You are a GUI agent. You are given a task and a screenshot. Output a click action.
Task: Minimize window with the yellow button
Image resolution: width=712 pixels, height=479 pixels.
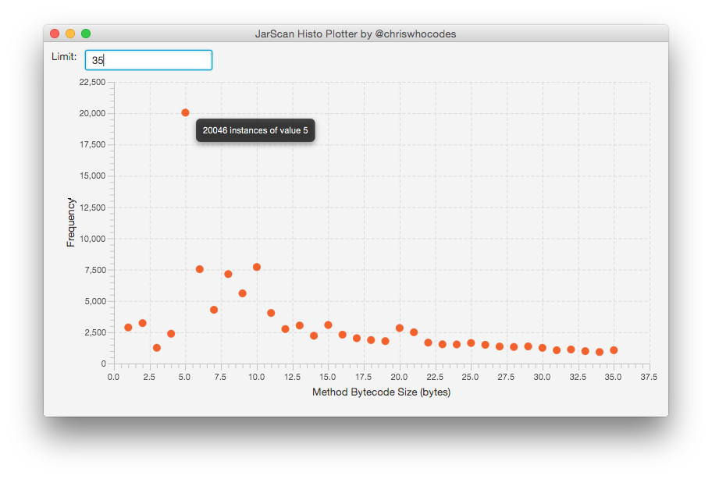(70, 34)
